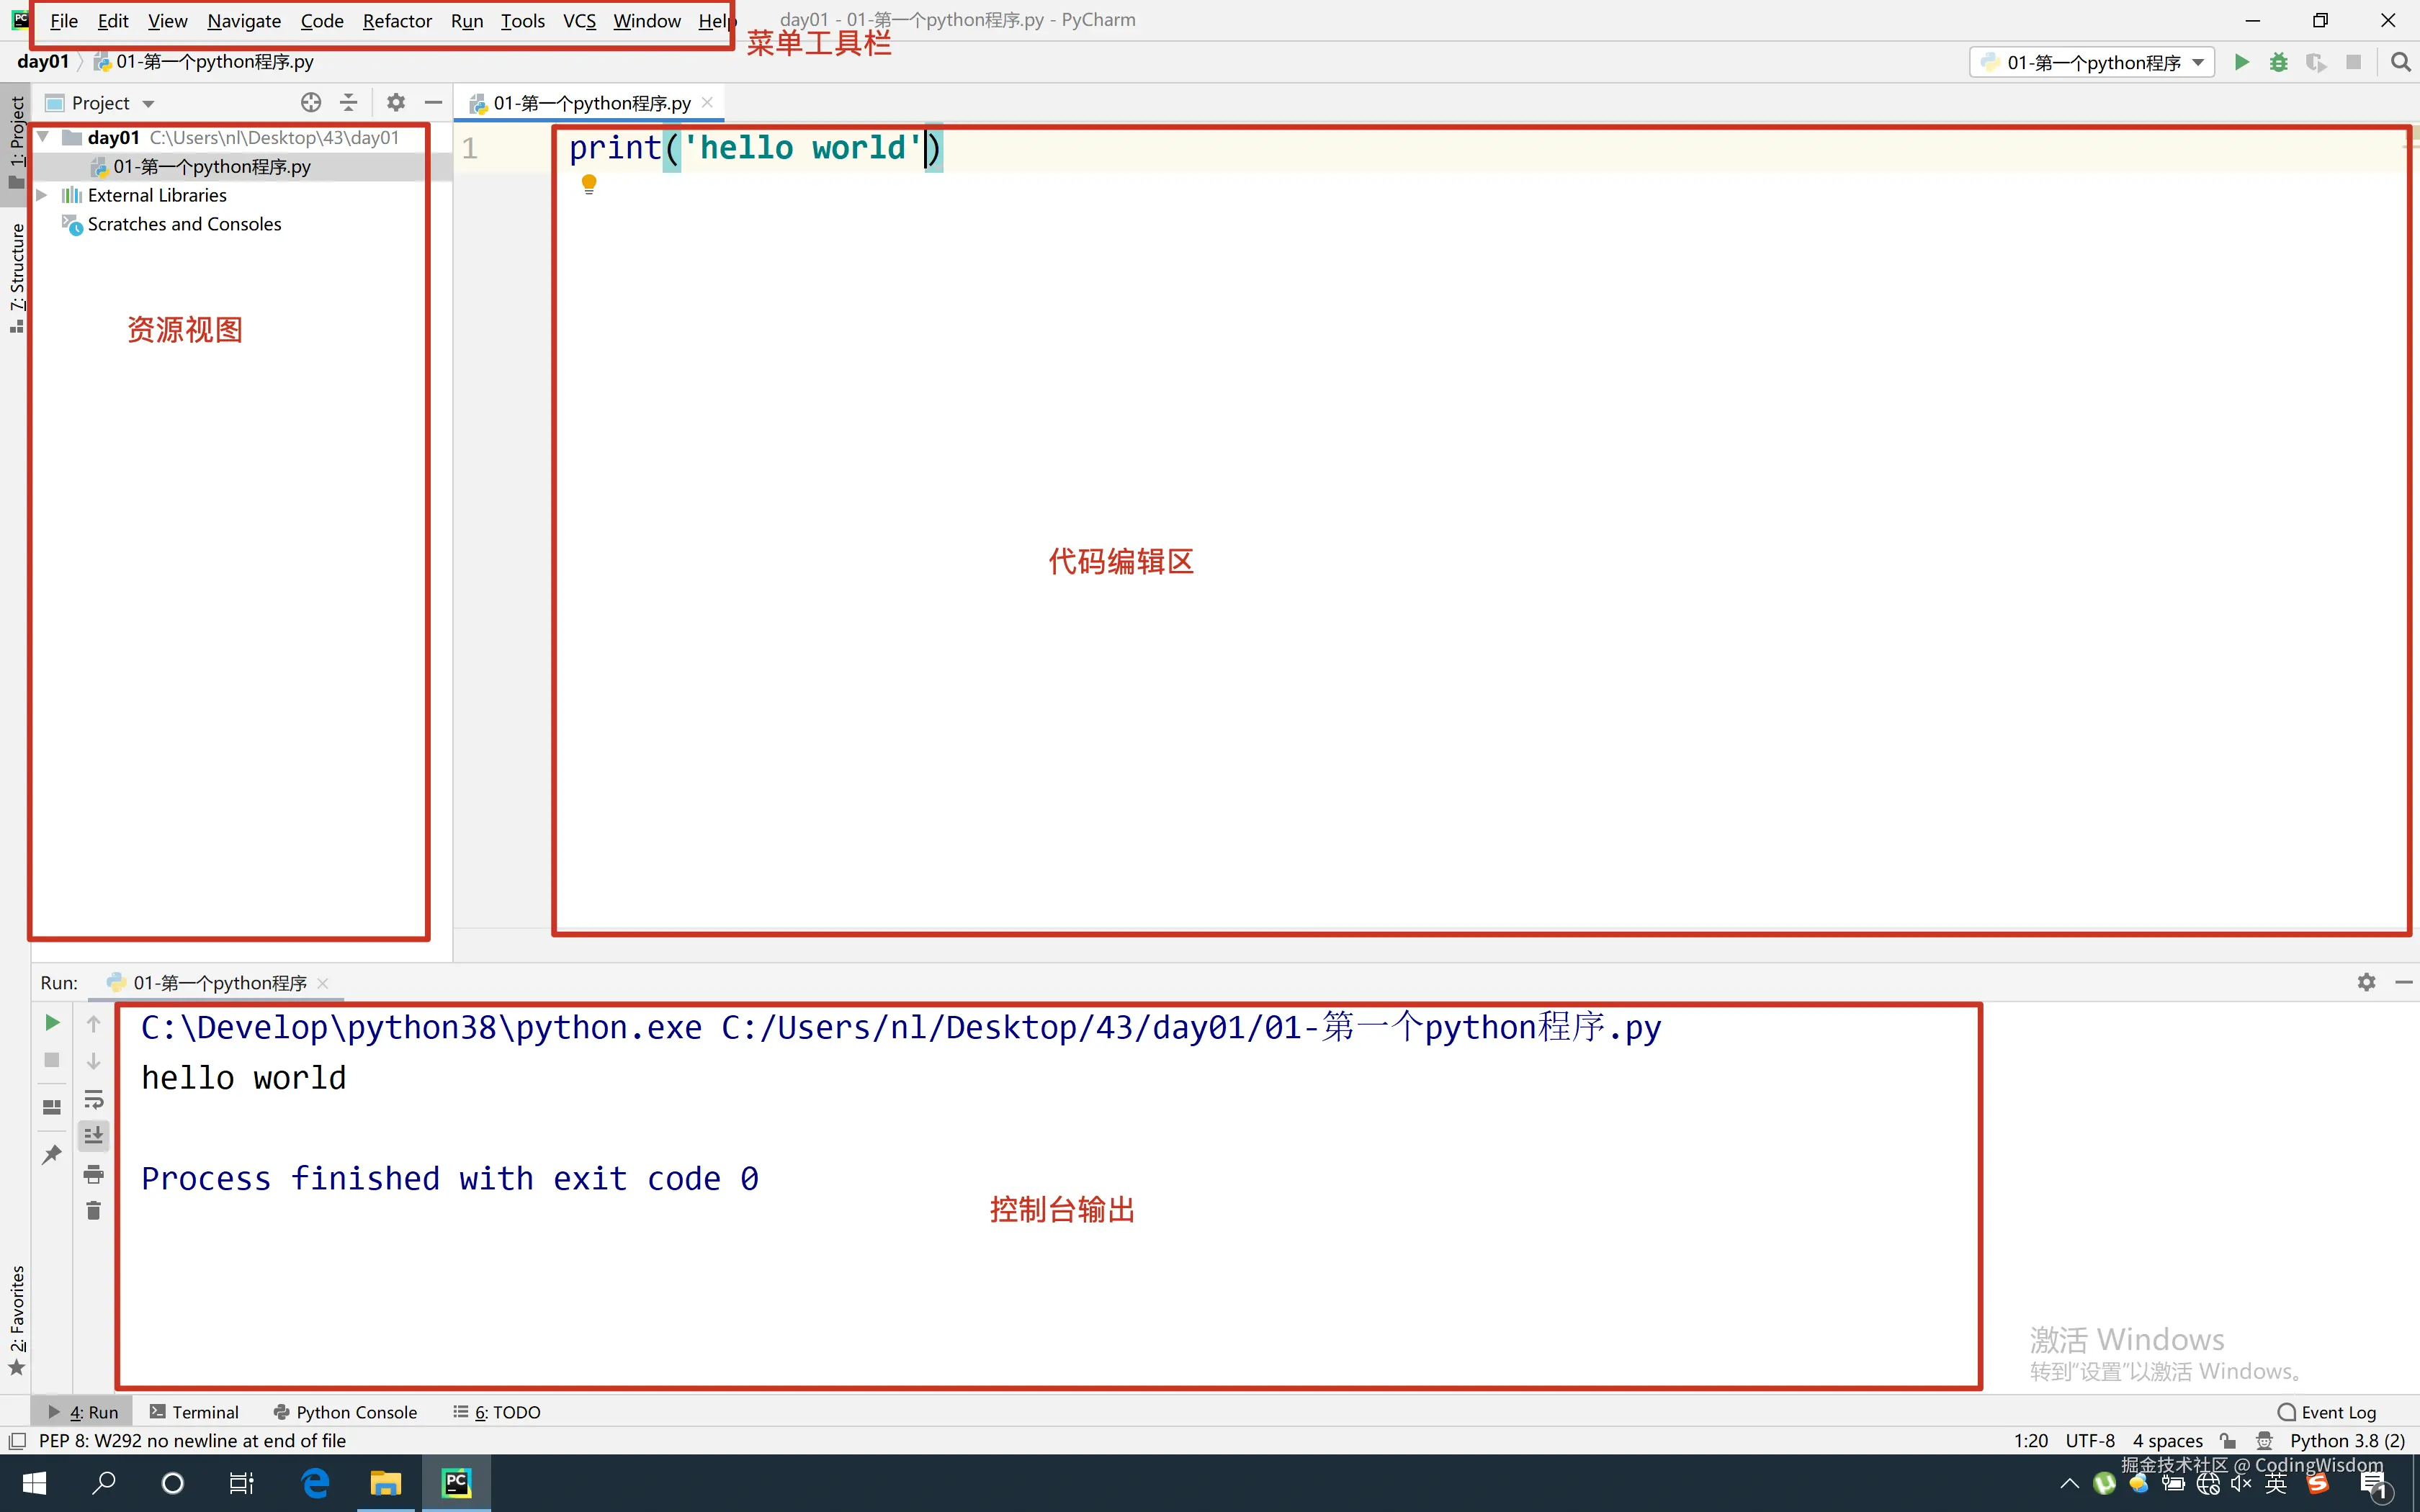Open Project panel settings gear
2420x1512 pixels.
click(396, 102)
